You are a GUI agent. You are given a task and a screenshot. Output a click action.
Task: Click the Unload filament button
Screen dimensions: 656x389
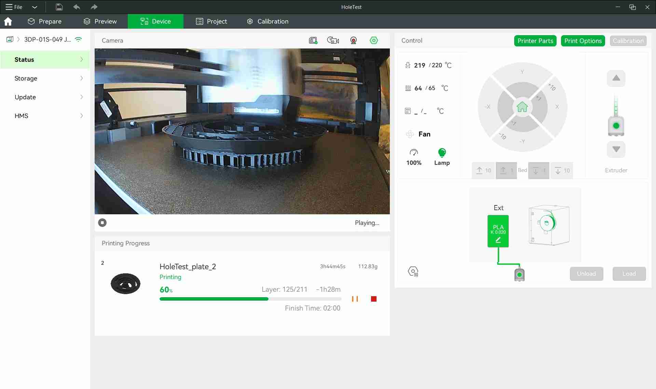pos(586,274)
